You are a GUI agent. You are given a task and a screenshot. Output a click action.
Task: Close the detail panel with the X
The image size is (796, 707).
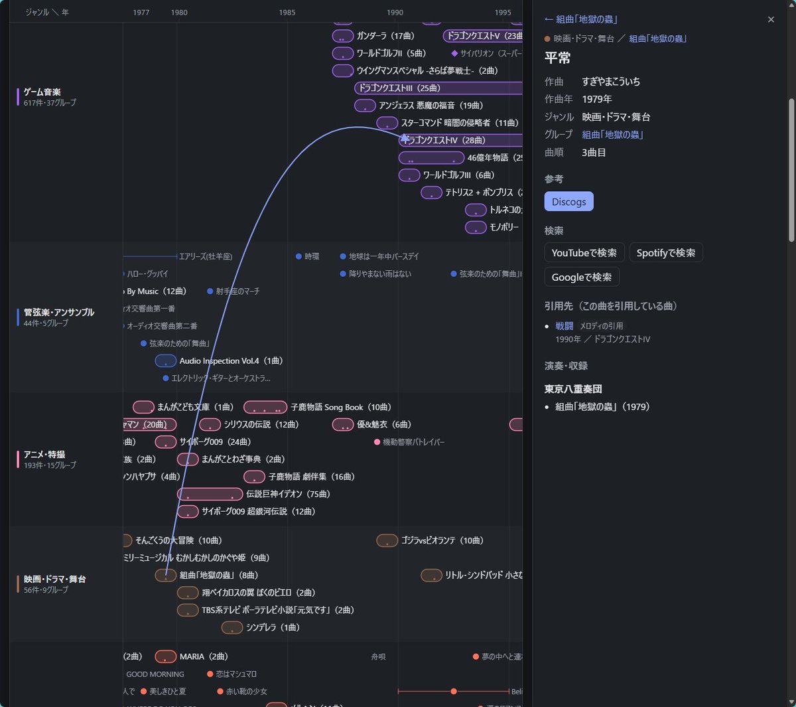pyautogui.click(x=771, y=20)
